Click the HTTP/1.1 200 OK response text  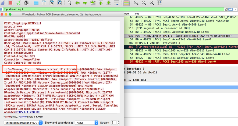pyautogui.click(x=28, y=112)
